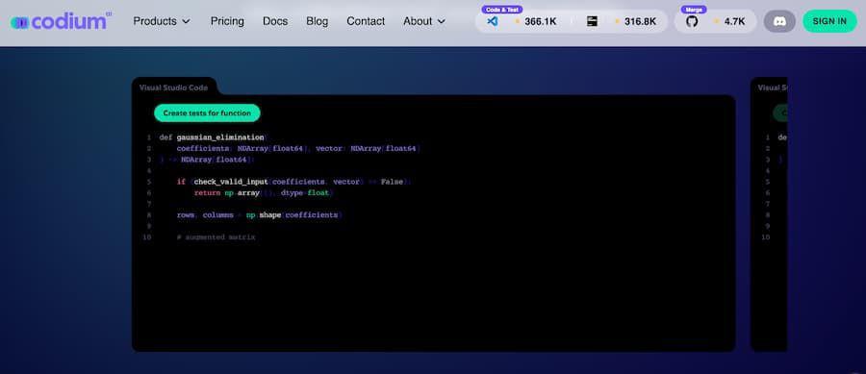This screenshot has height=374, width=866.
Task: Click Create tests for function button
Action: click(x=207, y=113)
